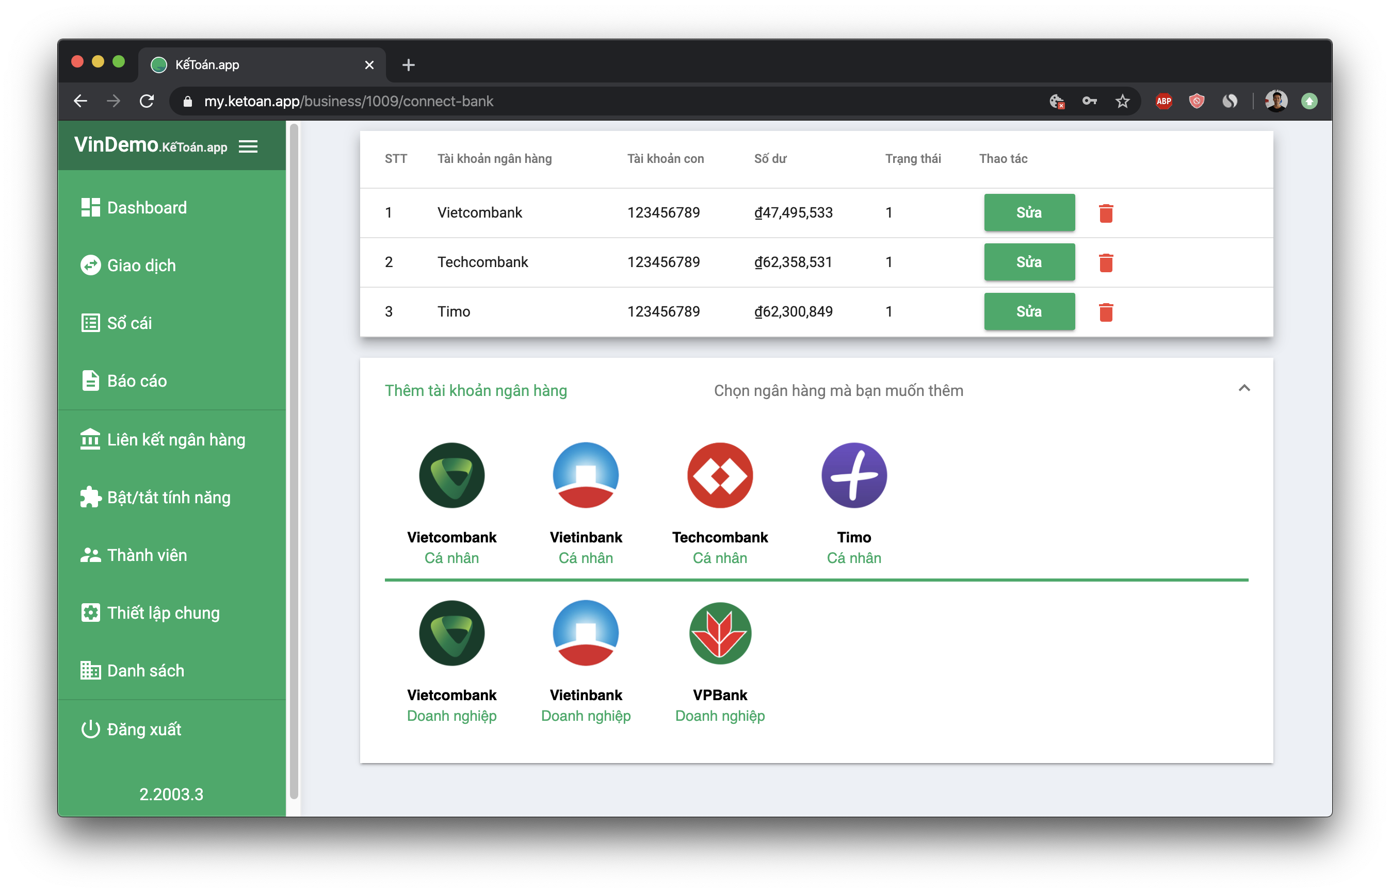
Task: Click the green update arrow icon
Action: 1309,102
